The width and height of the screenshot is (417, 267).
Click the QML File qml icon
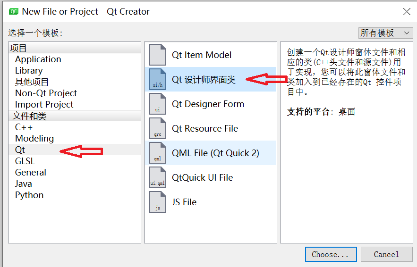click(x=158, y=153)
